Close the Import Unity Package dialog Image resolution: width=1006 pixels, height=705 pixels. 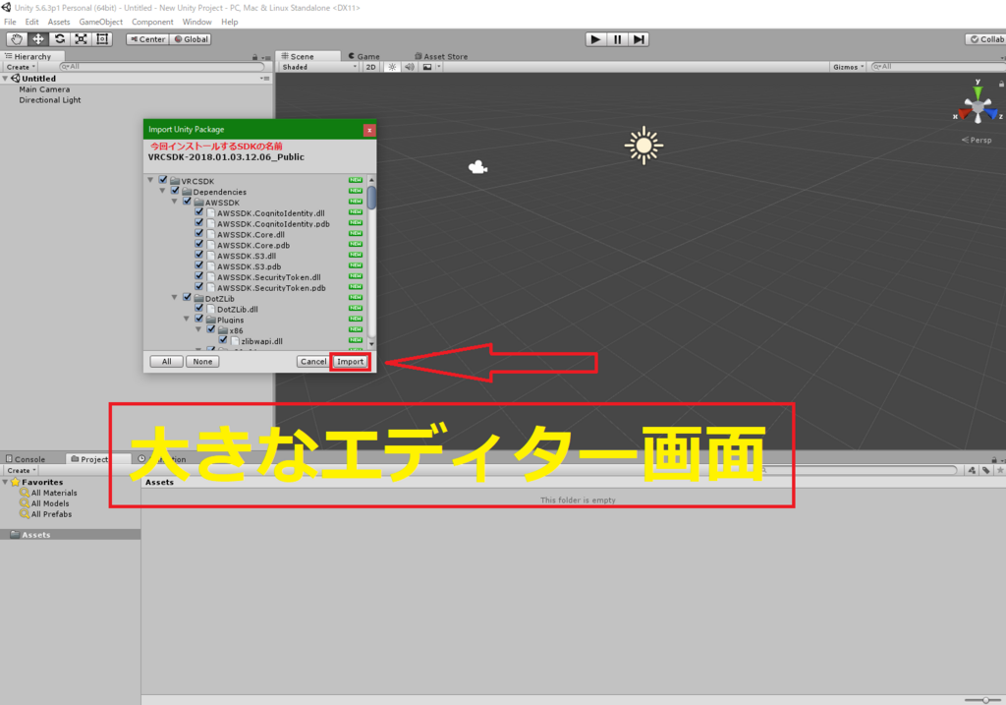click(369, 130)
